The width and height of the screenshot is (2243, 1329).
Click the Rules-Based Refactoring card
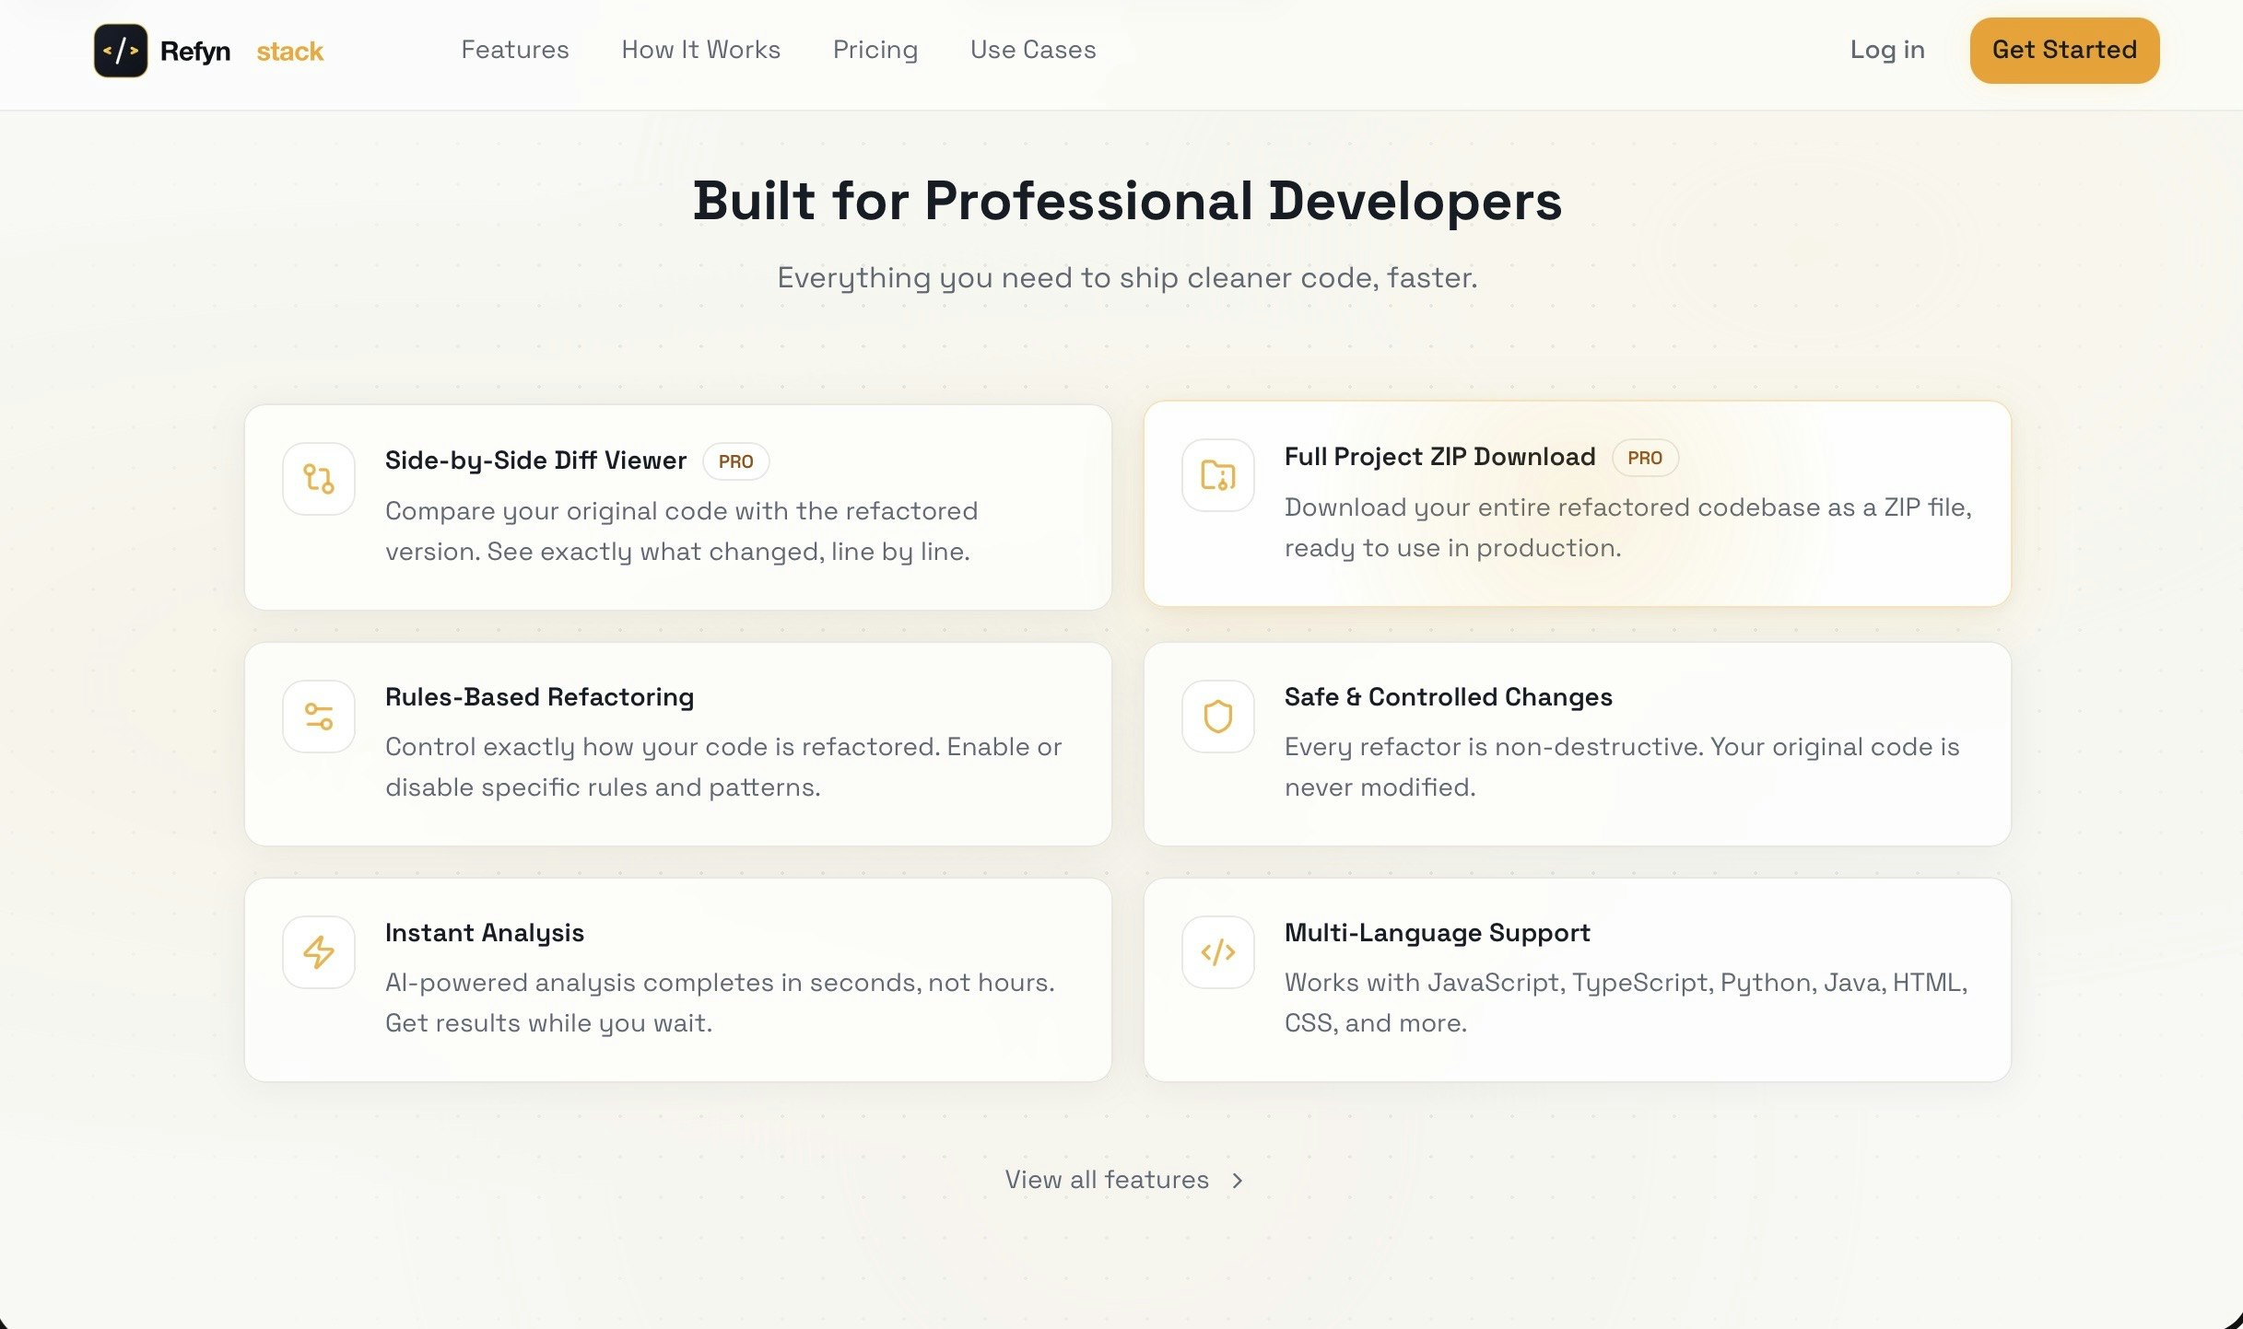(677, 744)
